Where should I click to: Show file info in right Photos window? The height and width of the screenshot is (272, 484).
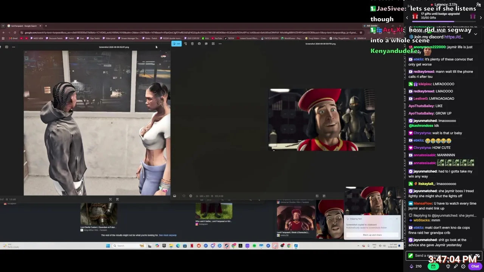(191, 196)
